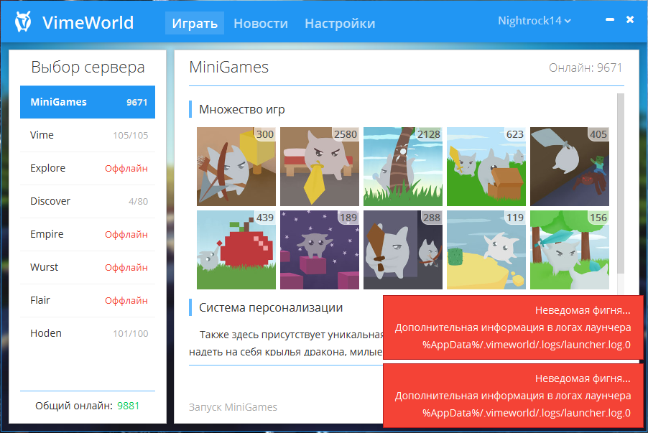Screen dimensions: 648x433
Task: Pick the Hoden server entry
Action: [88, 333]
